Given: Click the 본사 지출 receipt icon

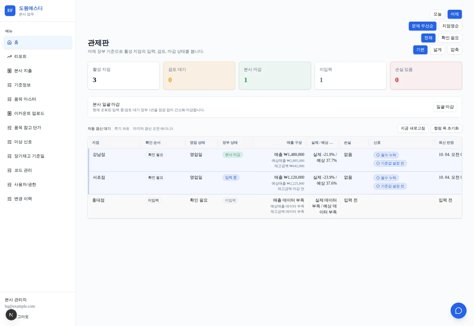Looking at the screenshot, I should (x=9, y=71).
